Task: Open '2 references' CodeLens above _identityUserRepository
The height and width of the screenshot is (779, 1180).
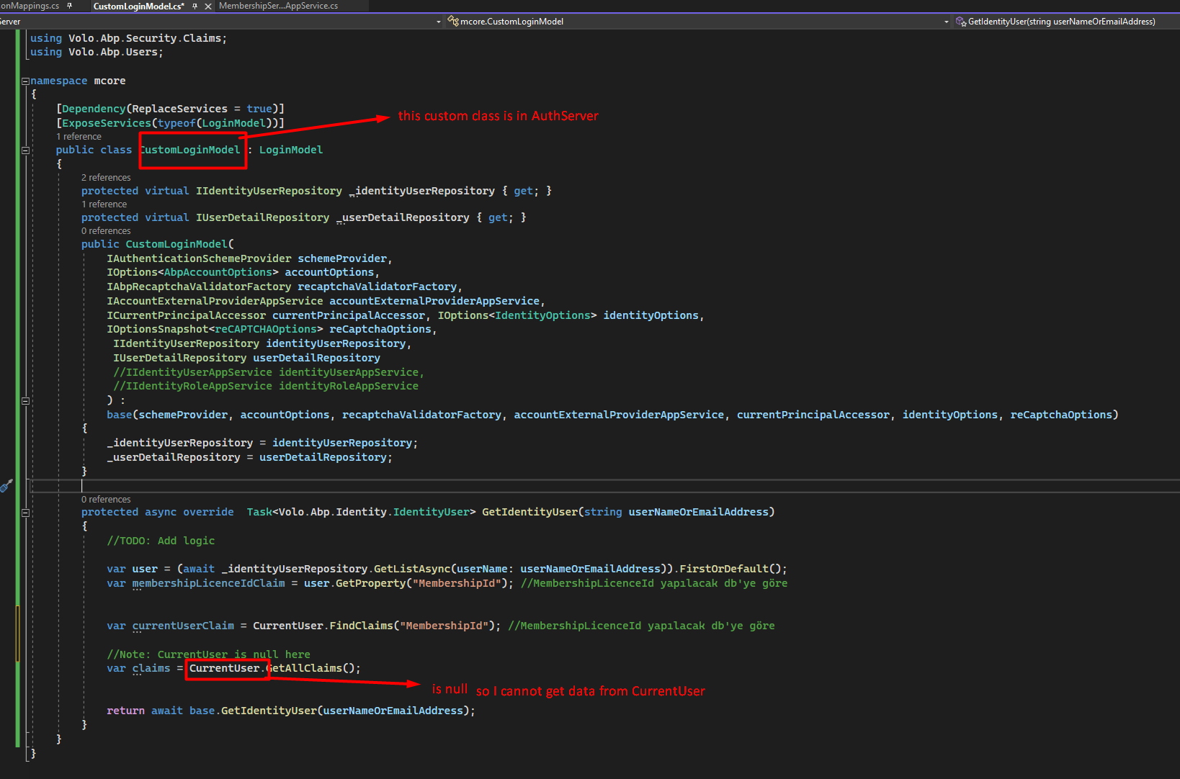Action: (106, 178)
